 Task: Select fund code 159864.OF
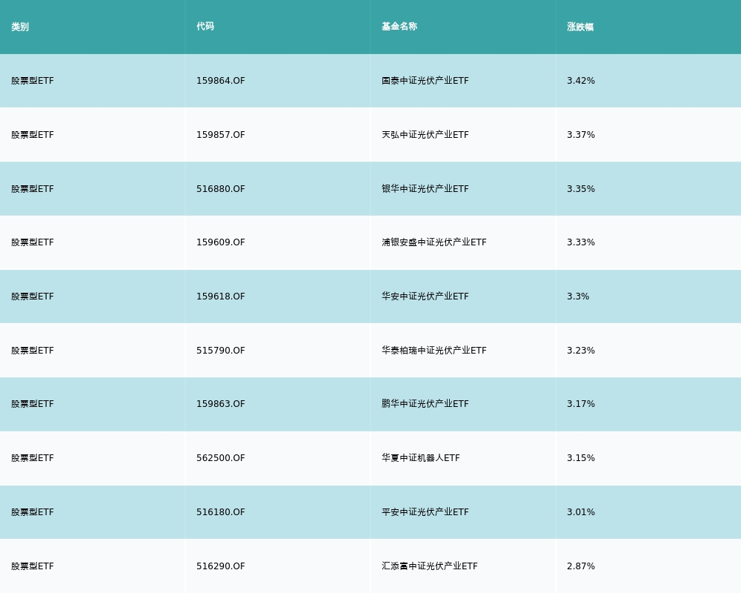point(221,81)
